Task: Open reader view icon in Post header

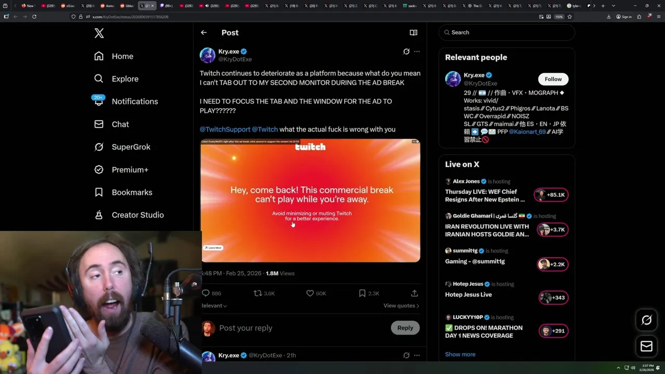Action: click(x=414, y=32)
